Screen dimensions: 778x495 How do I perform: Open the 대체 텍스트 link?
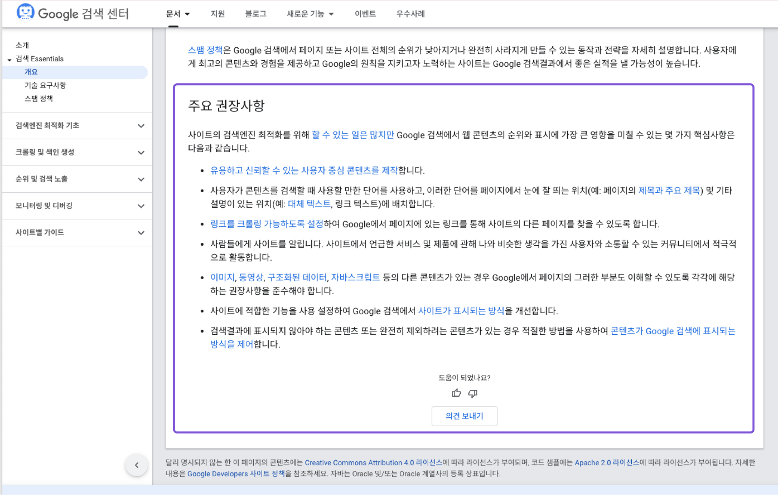point(309,204)
